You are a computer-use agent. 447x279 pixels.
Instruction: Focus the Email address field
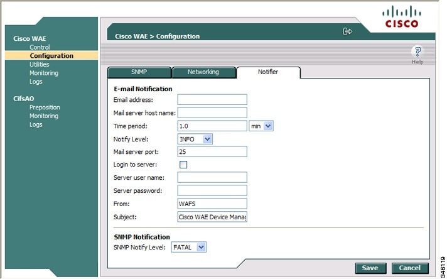[x=212, y=99]
